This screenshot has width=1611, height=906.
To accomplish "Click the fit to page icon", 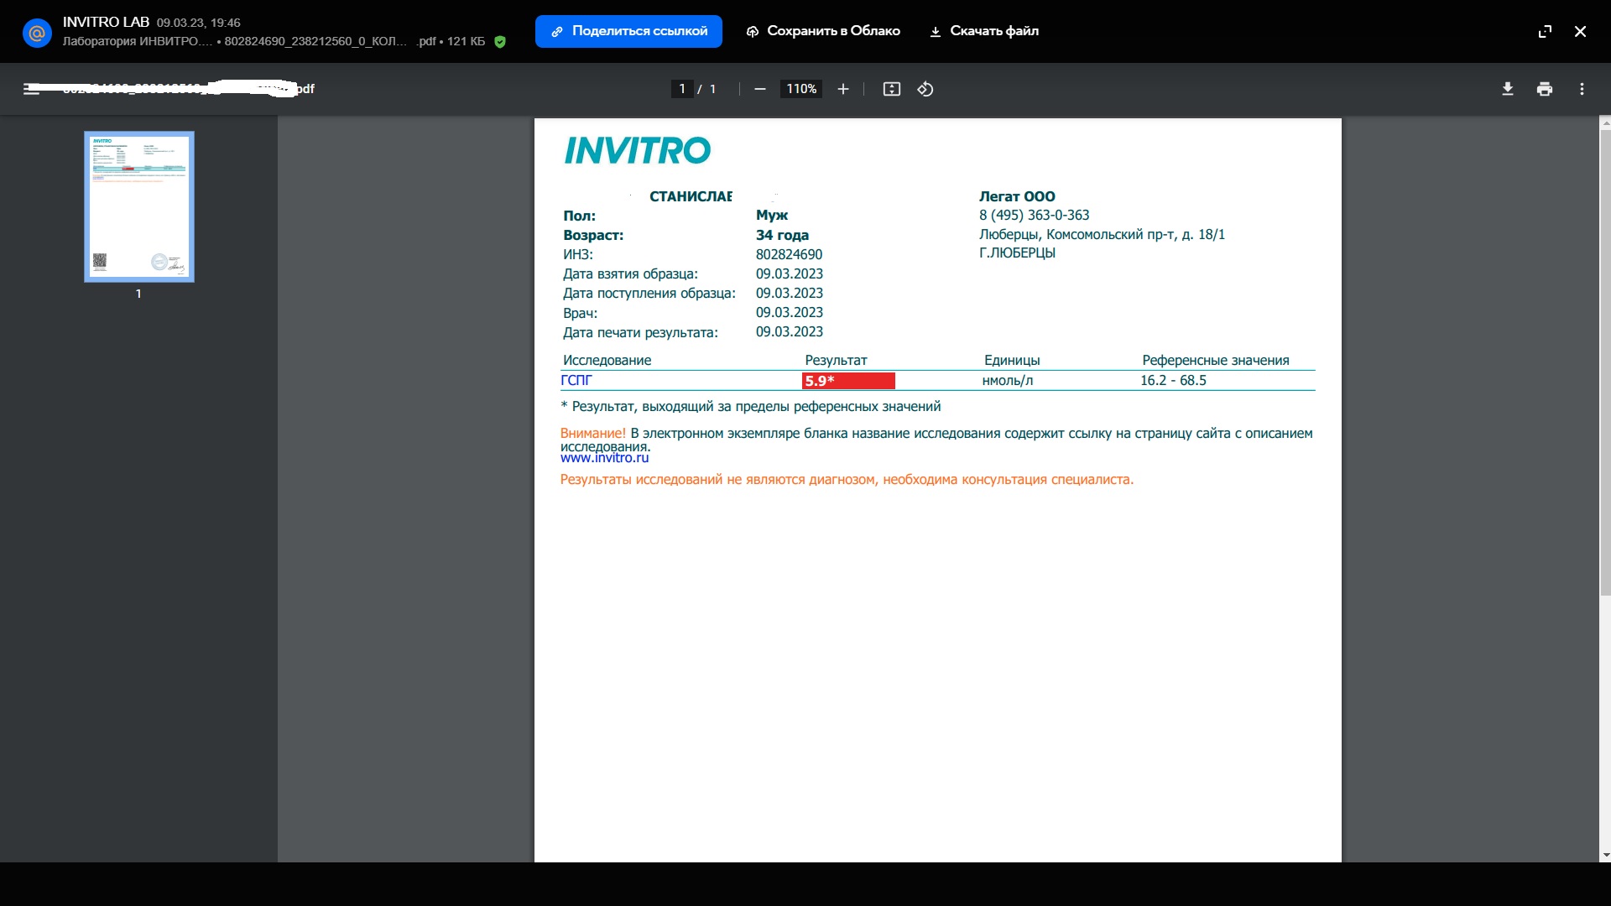I will 891,89.
